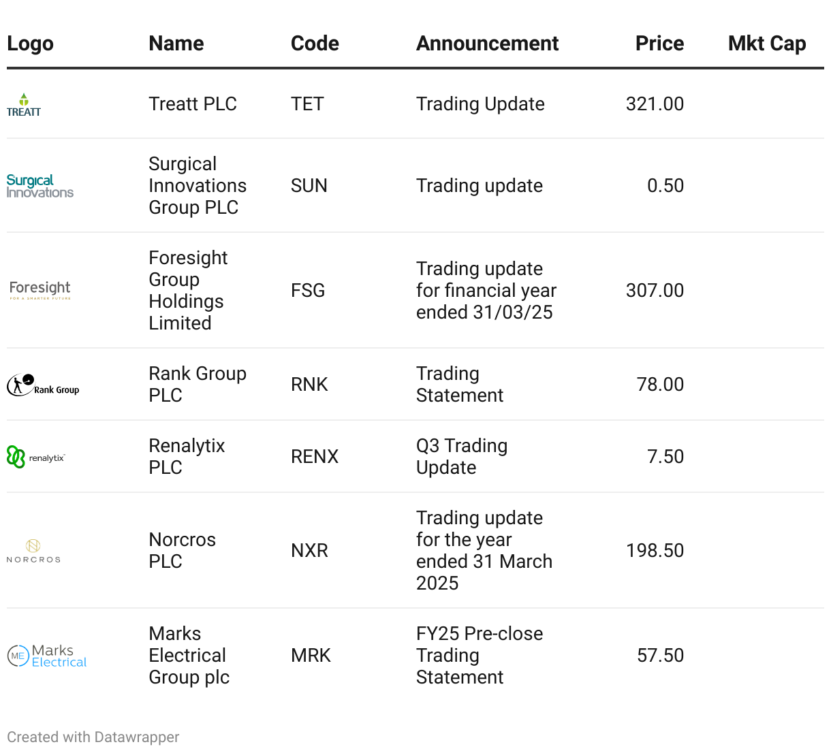831x753 pixels.
Task: Click the Surgical Innovations logo
Action: point(40,186)
